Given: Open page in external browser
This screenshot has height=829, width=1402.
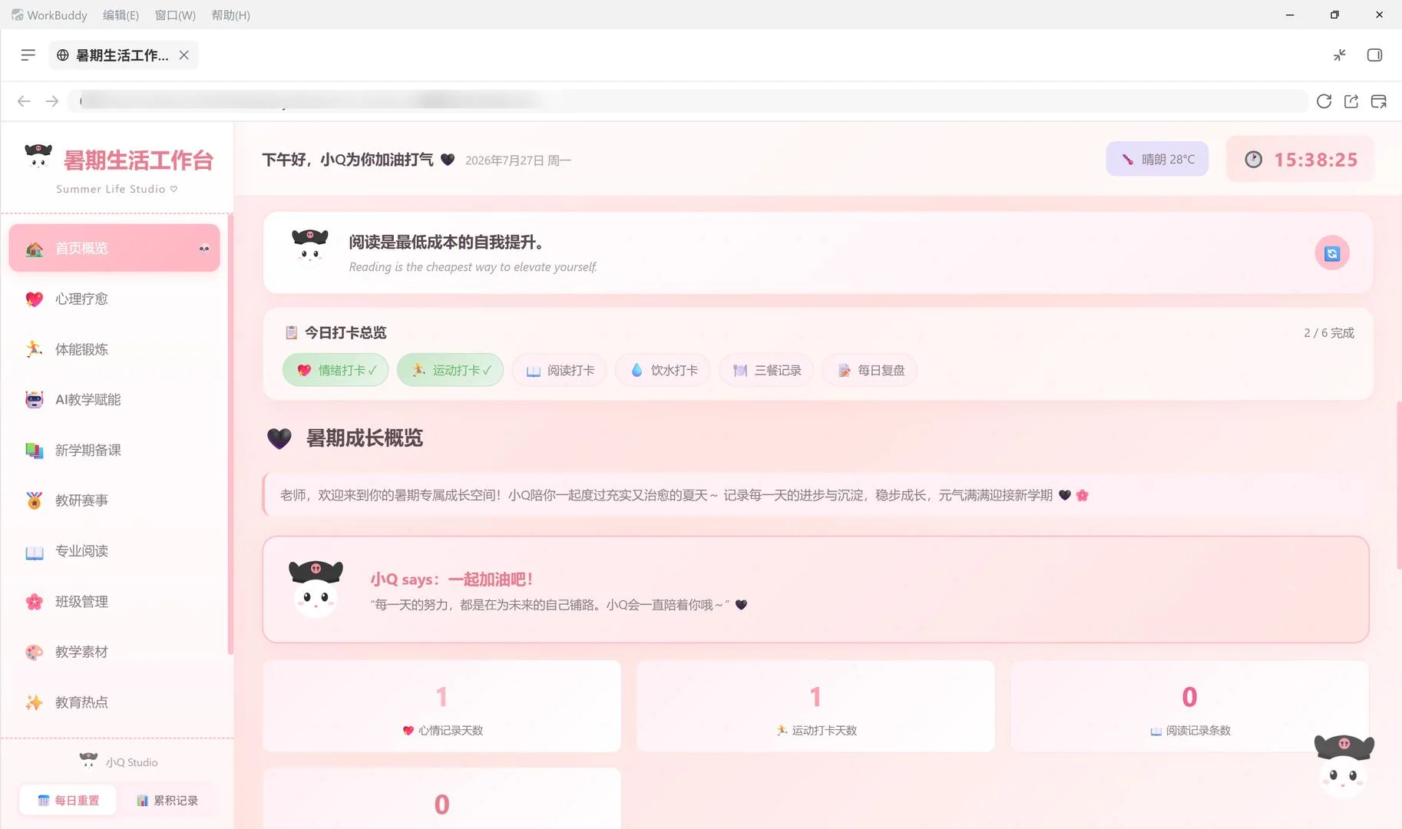Looking at the screenshot, I should 1351,101.
